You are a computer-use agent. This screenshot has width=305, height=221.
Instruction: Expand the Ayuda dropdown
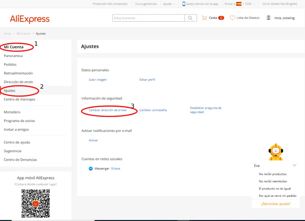coord(169,4)
